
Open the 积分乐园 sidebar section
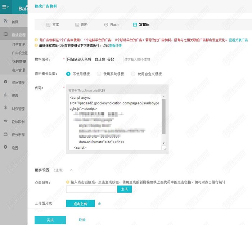18,135
